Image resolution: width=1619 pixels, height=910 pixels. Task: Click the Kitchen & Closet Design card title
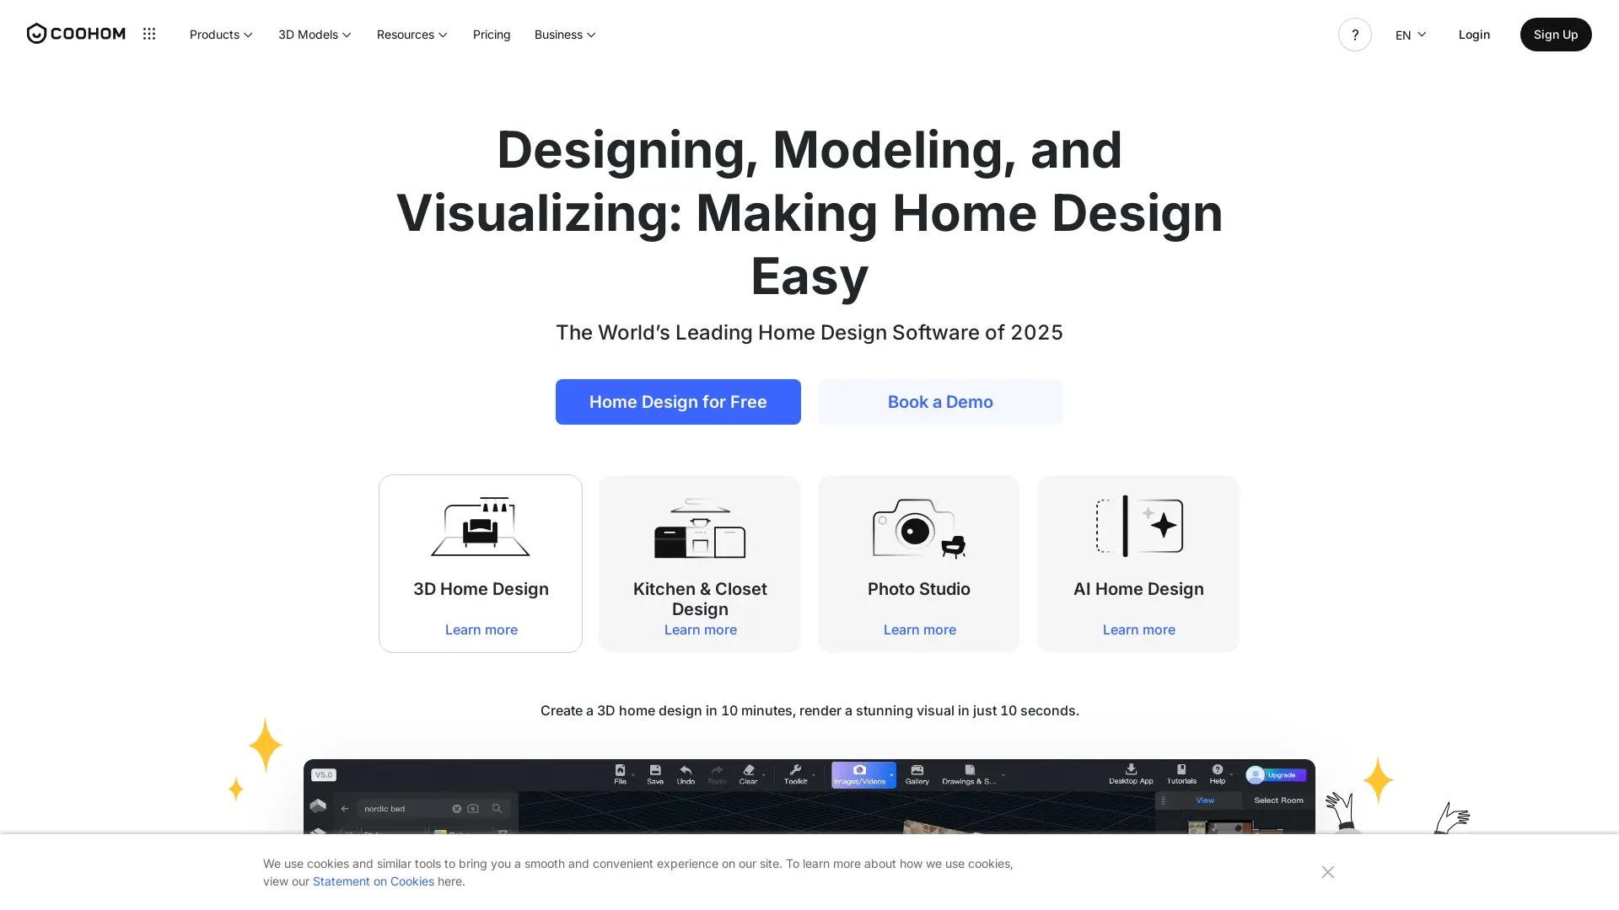point(700,599)
